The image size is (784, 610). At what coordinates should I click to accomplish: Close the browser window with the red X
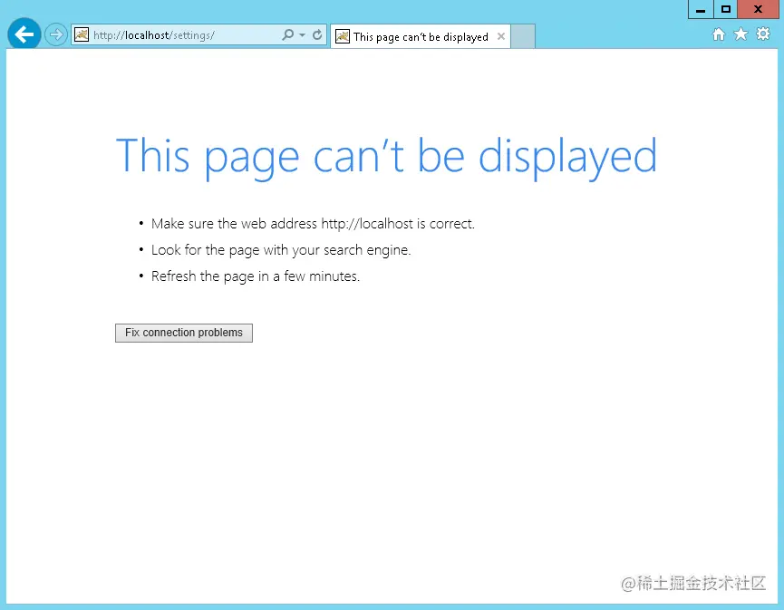click(x=758, y=9)
